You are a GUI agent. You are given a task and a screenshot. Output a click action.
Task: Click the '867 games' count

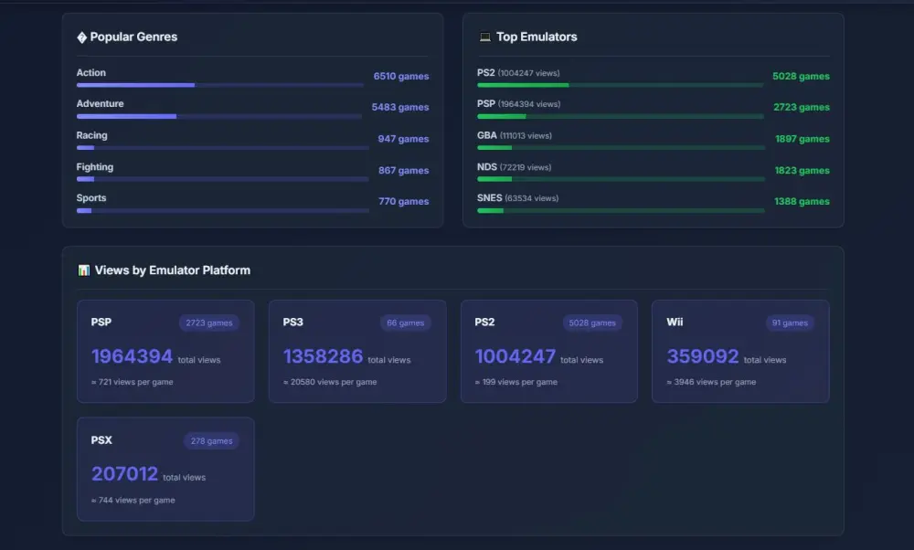(x=403, y=170)
